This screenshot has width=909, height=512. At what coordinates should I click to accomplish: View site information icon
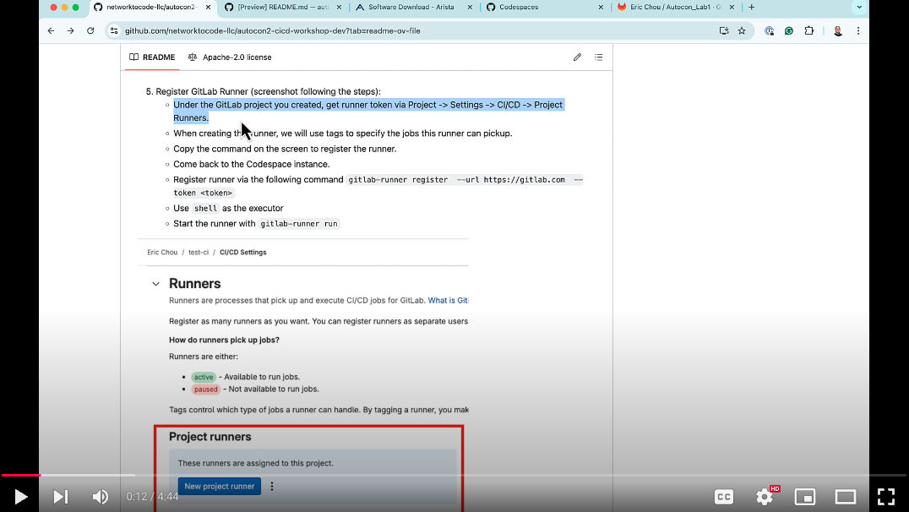(114, 30)
